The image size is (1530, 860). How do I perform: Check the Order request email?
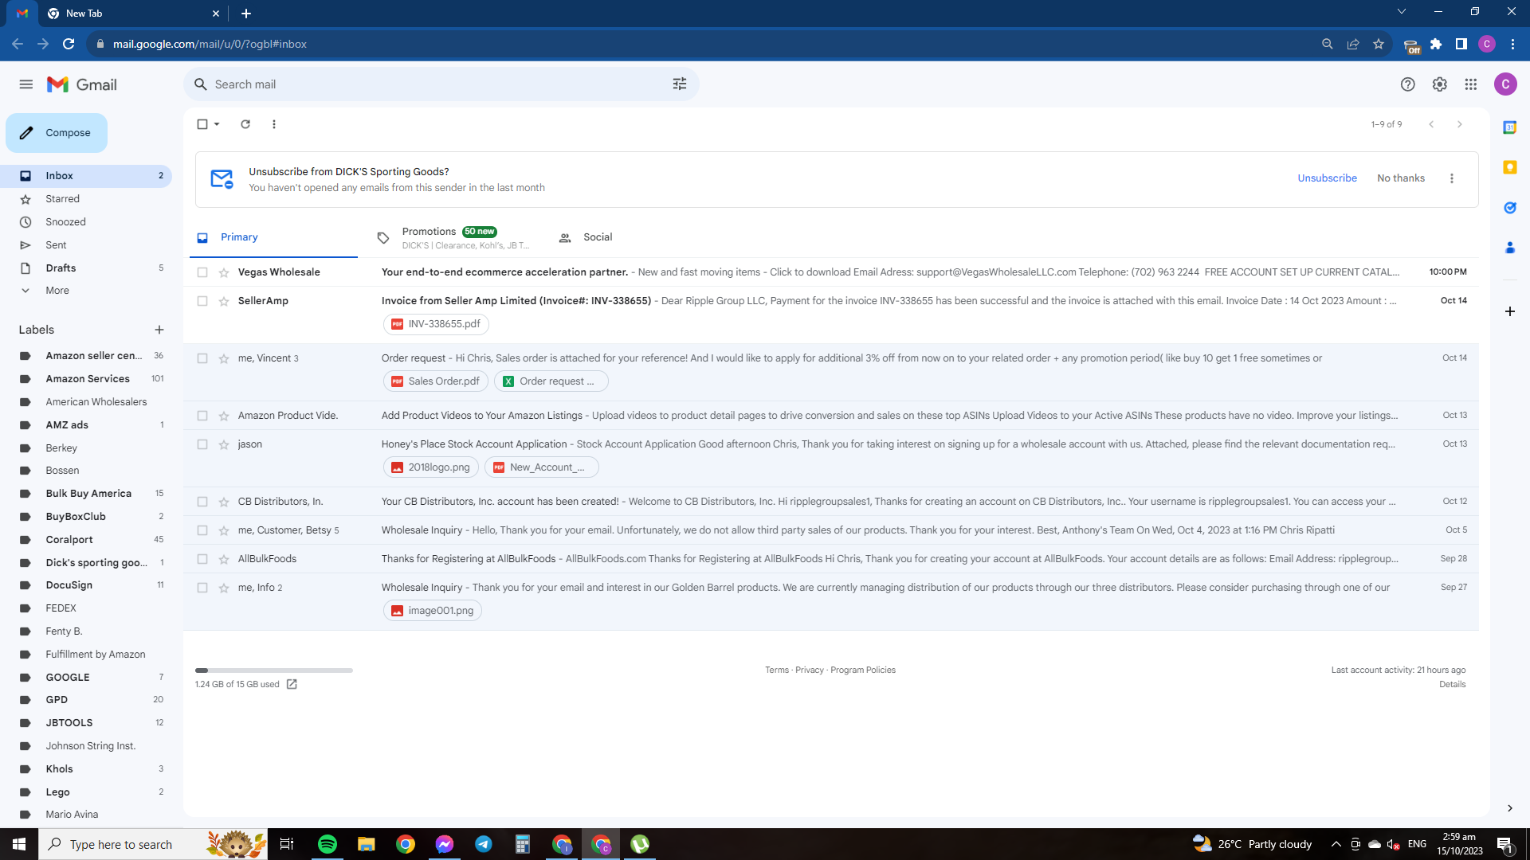202,358
